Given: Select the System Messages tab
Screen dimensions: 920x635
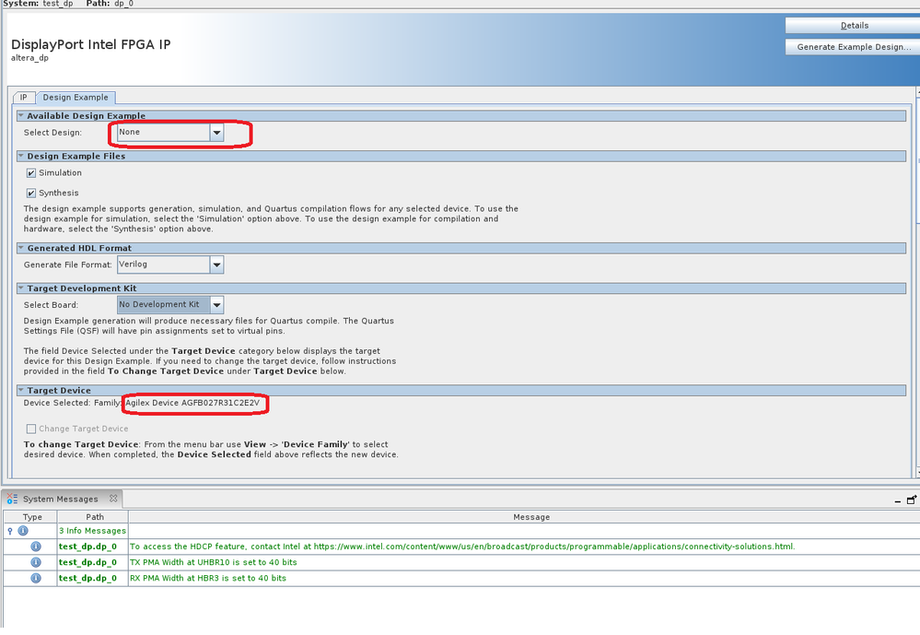Looking at the screenshot, I should [x=61, y=499].
